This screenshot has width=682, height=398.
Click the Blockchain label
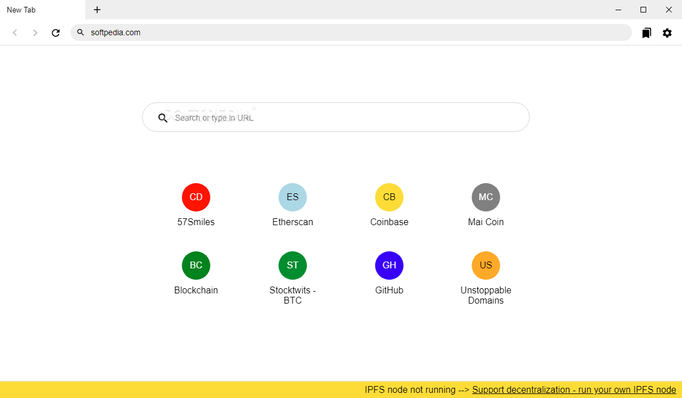(x=196, y=290)
